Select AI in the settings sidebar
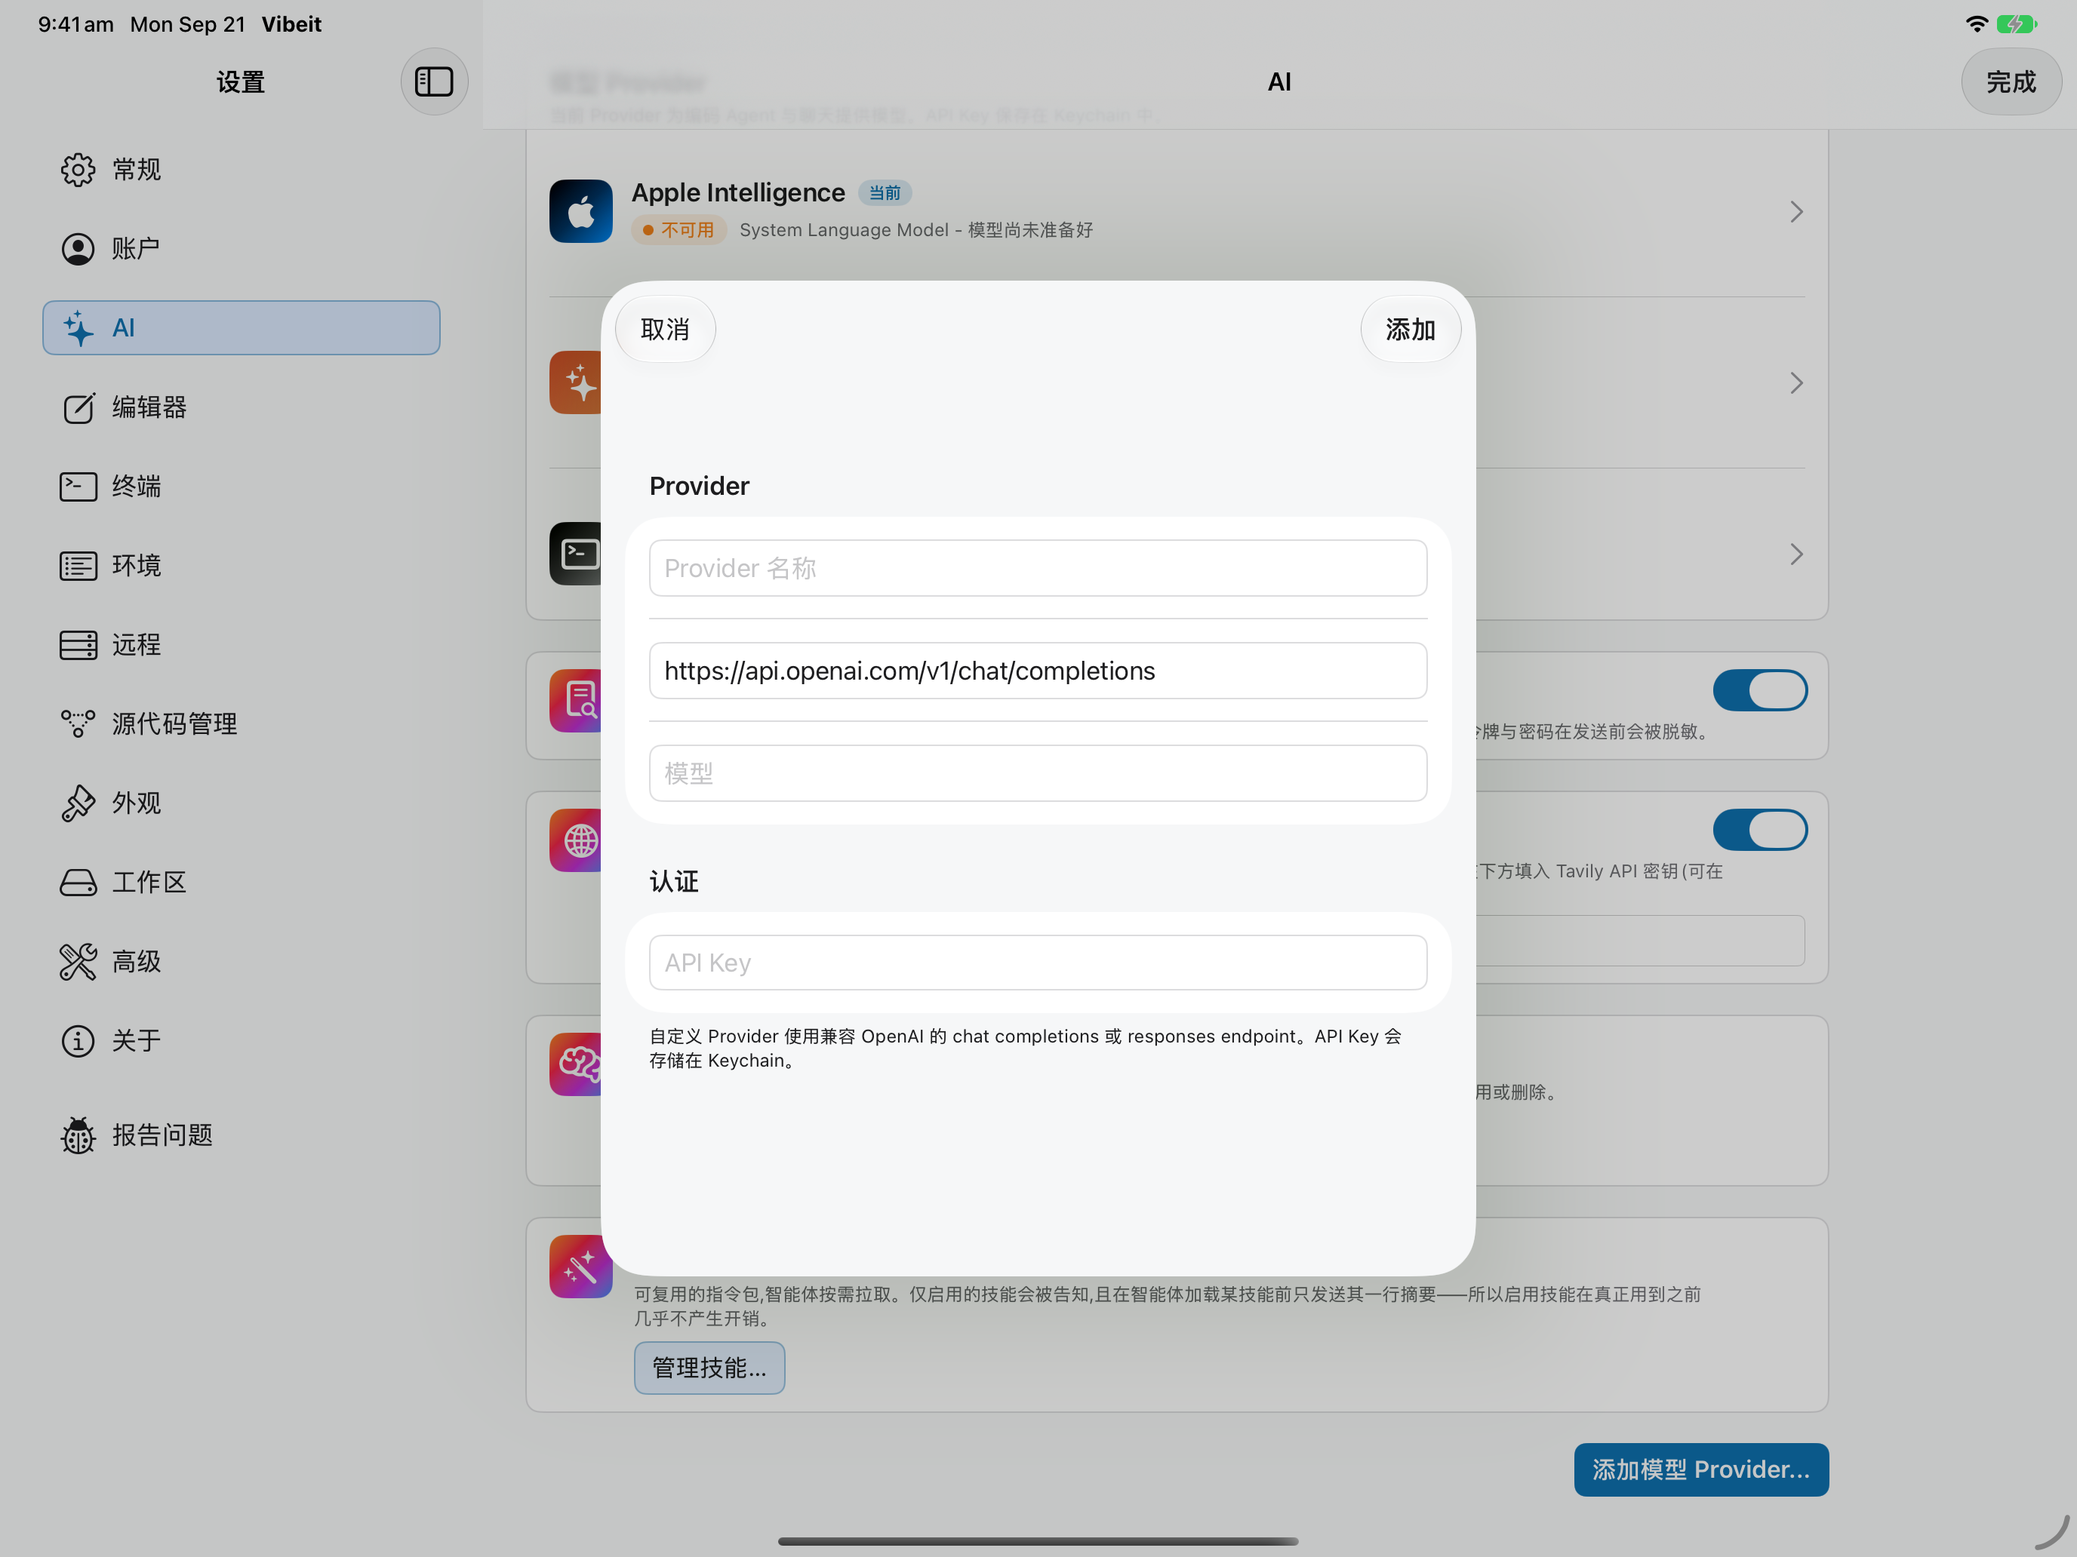The height and width of the screenshot is (1557, 2077). pyautogui.click(x=242, y=327)
